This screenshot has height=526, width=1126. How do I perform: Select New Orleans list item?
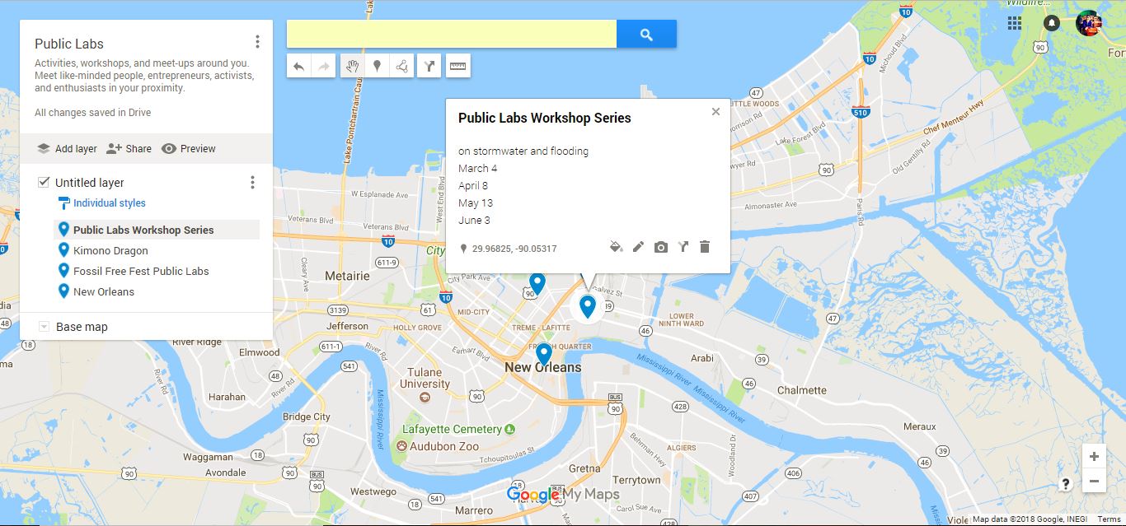coord(157,291)
